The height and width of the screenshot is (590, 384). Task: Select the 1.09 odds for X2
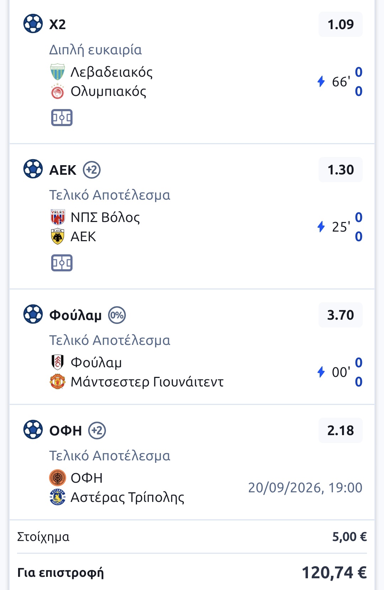pyautogui.click(x=341, y=25)
